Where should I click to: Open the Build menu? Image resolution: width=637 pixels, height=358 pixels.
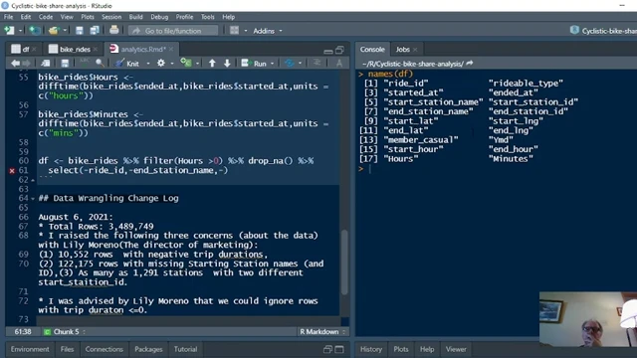click(135, 17)
